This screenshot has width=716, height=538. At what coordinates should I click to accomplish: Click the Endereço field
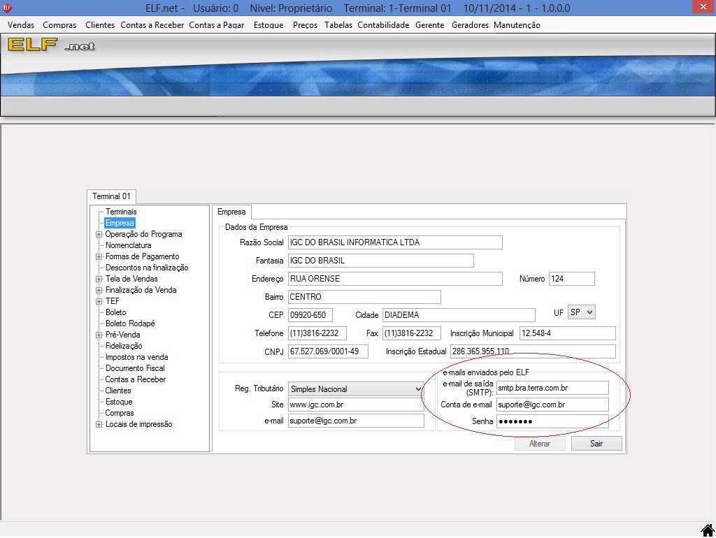pyautogui.click(x=395, y=279)
